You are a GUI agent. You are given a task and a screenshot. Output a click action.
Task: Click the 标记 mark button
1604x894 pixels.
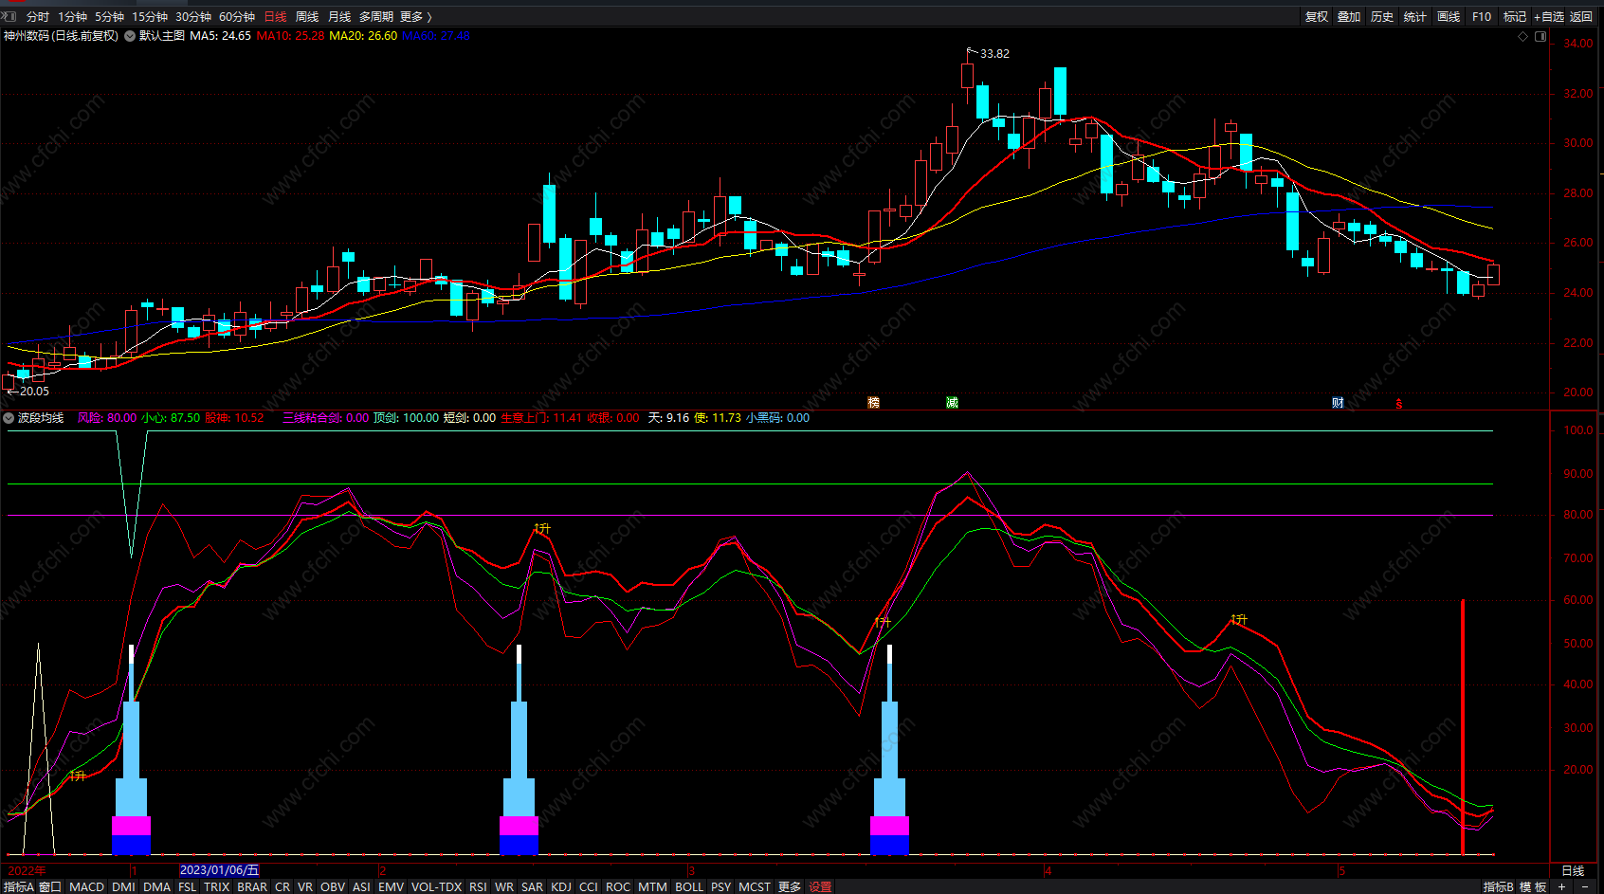pyautogui.click(x=1515, y=17)
